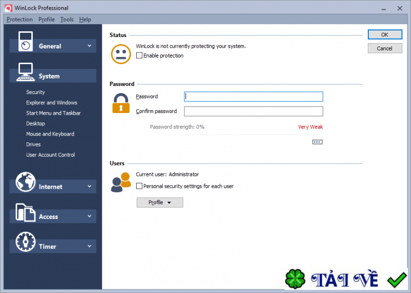
Task: Select Drives under System
Action: click(x=33, y=144)
